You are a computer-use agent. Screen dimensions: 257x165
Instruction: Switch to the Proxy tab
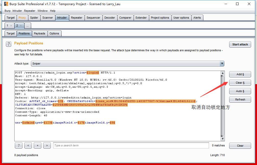click(22, 18)
